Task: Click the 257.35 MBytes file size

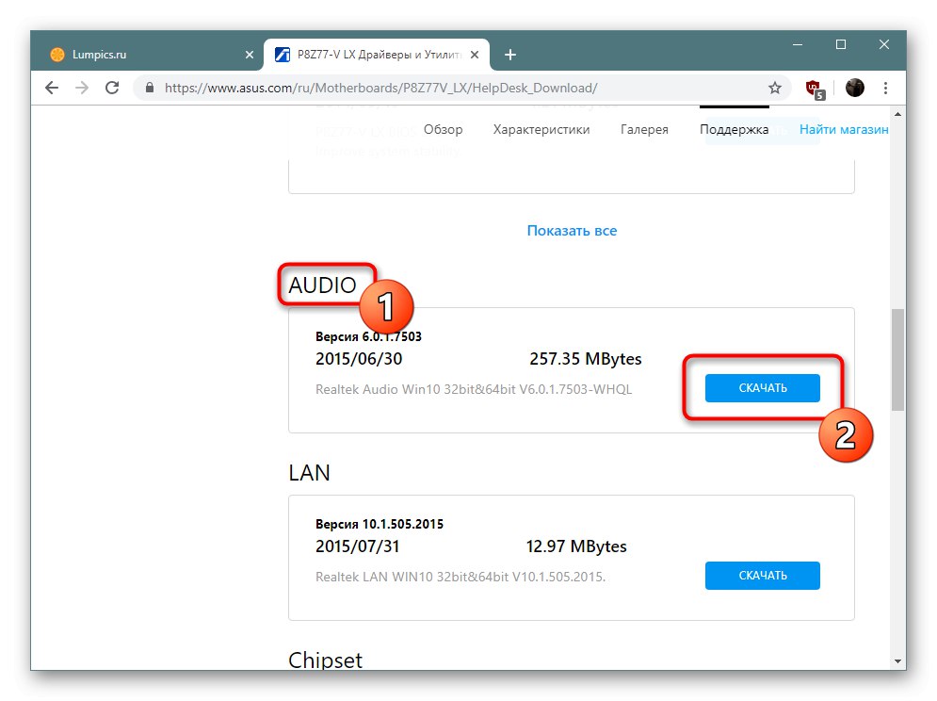Action: [x=585, y=359]
